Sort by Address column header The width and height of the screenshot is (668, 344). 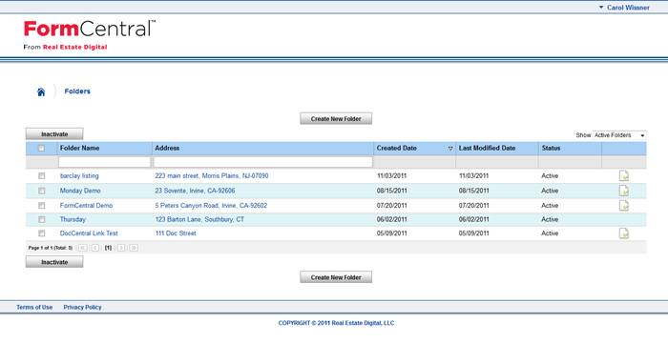[x=167, y=148]
